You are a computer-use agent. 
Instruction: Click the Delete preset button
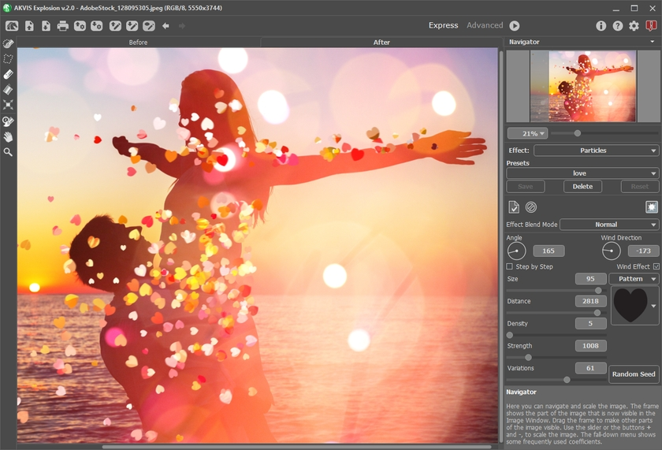pos(582,187)
